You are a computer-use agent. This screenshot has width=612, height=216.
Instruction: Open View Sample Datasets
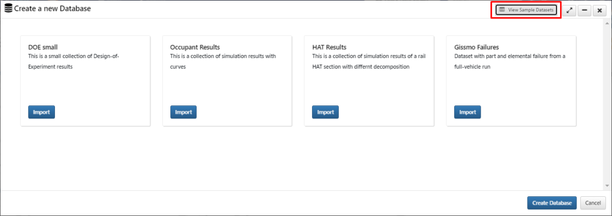tap(526, 10)
